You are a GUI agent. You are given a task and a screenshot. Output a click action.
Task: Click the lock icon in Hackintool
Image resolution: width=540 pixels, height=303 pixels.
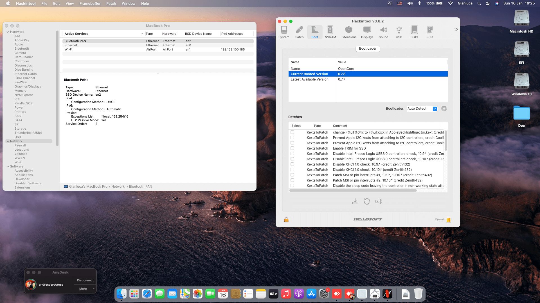286,220
